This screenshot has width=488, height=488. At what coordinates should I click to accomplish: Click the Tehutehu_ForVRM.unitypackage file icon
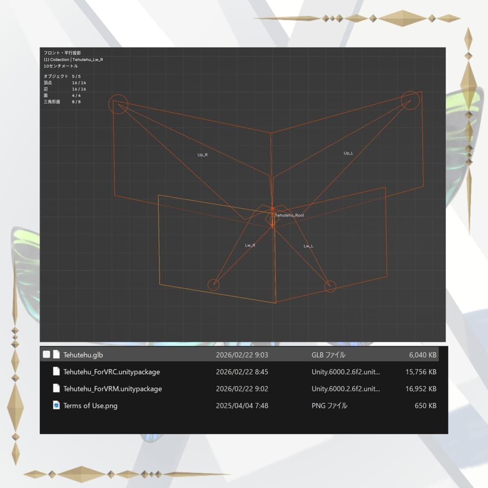[x=56, y=388]
